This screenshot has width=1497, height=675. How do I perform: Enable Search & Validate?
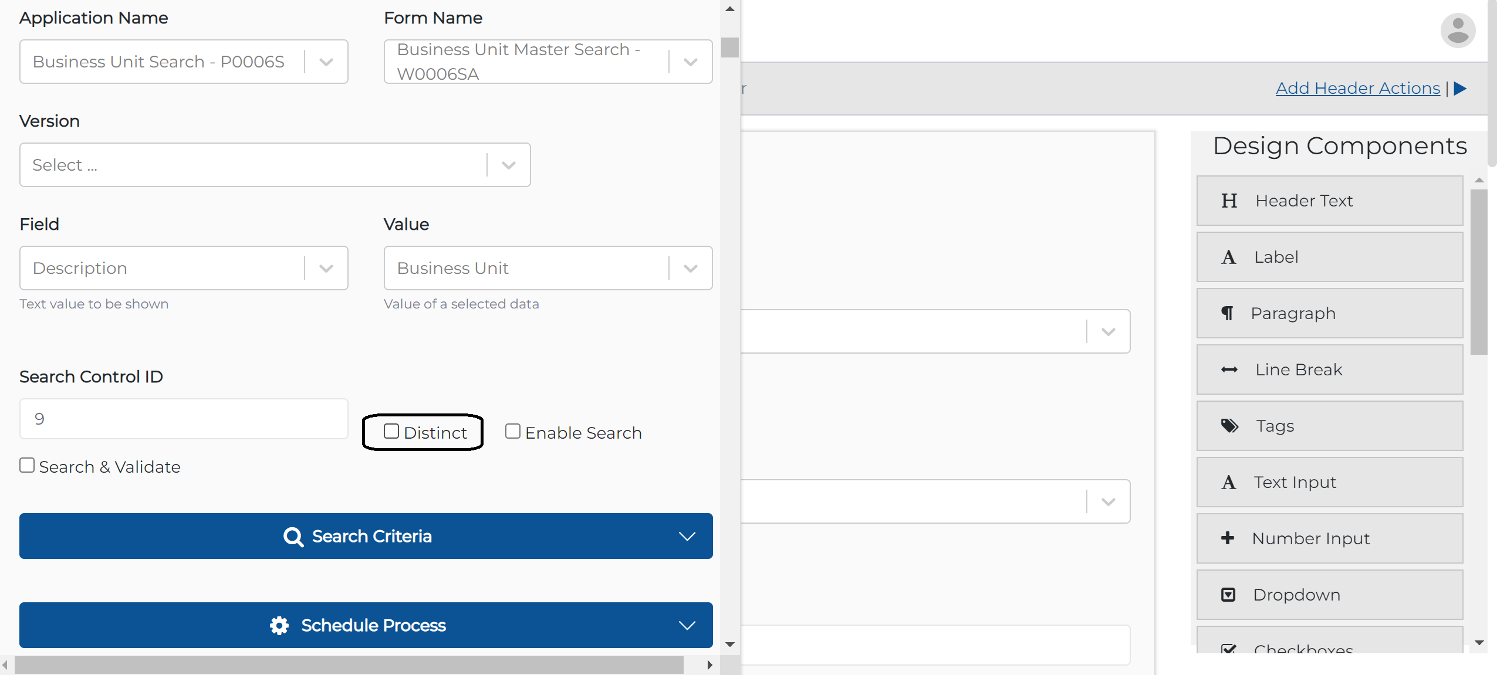pos(26,464)
